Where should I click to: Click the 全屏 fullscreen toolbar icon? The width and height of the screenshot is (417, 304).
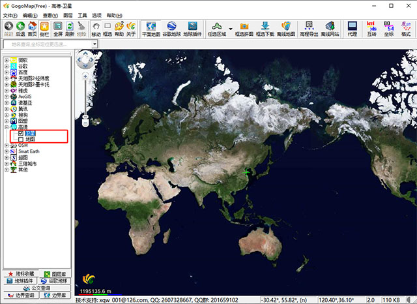pyautogui.click(x=58, y=28)
